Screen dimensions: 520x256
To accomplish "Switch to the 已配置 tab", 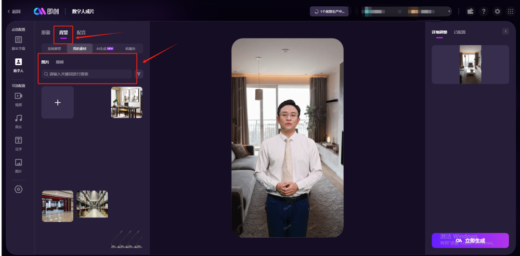I will click(x=459, y=32).
